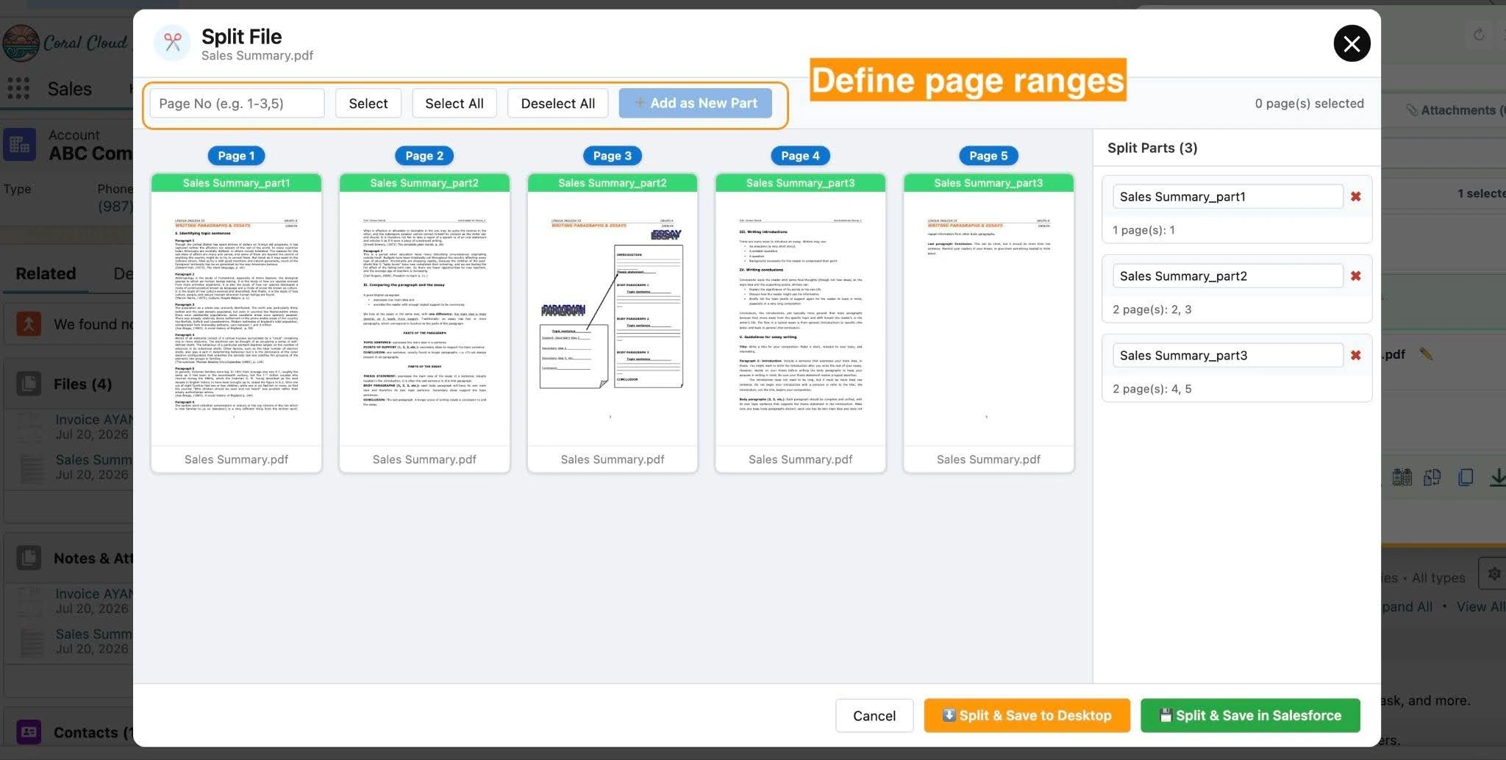The image size is (1506, 760).
Task: Click the '2 page(s): 4, 5' text
Action: [x=1152, y=389]
